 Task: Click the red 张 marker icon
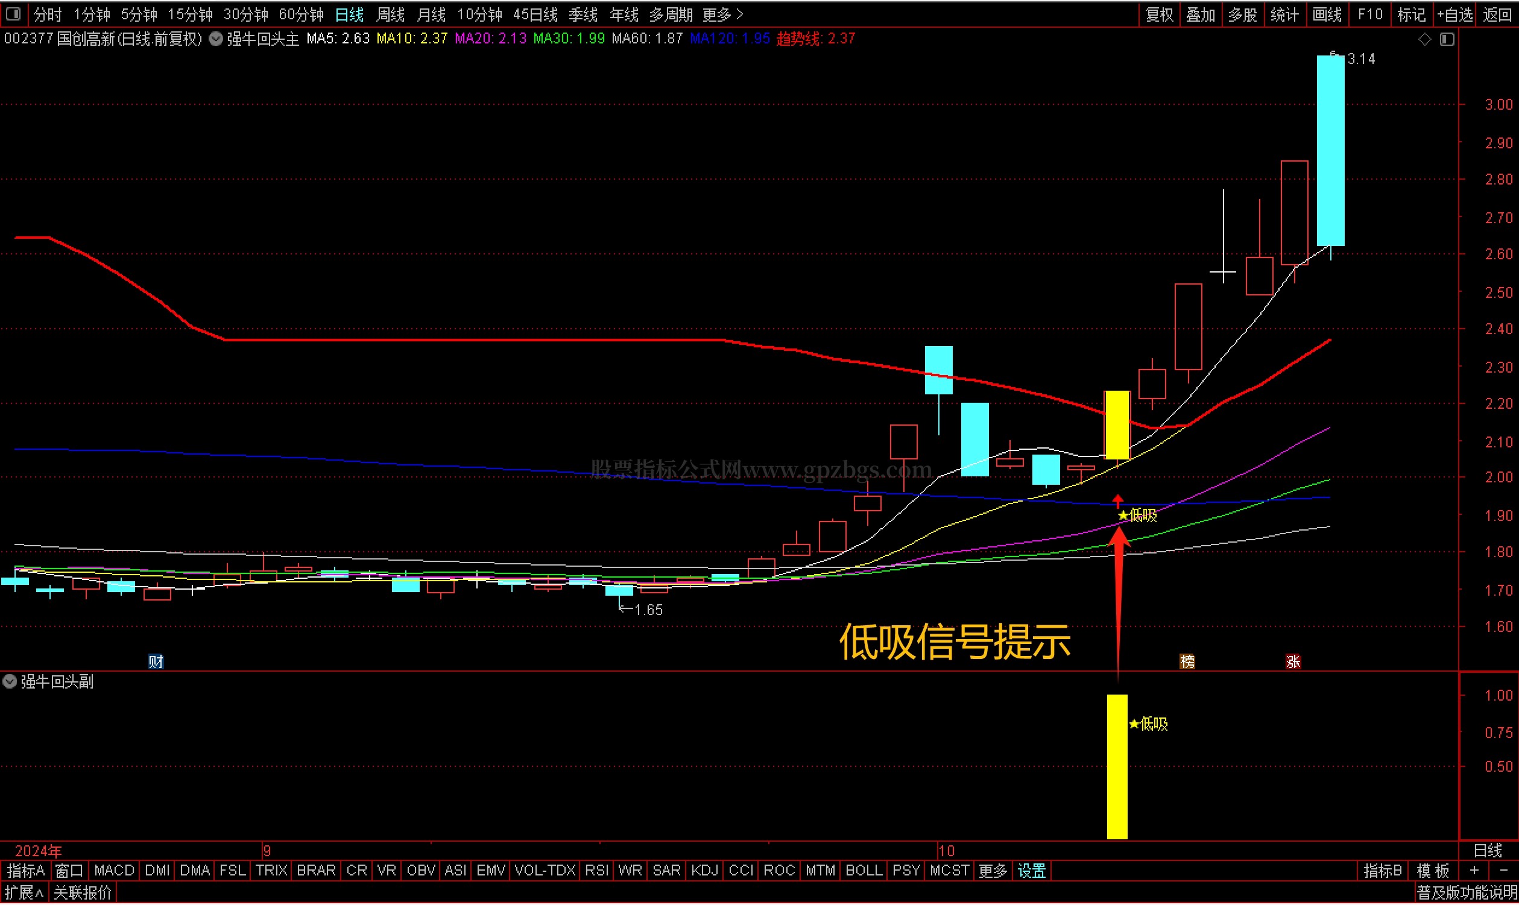1293,661
